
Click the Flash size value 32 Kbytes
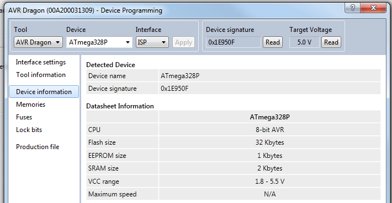tap(270, 142)
